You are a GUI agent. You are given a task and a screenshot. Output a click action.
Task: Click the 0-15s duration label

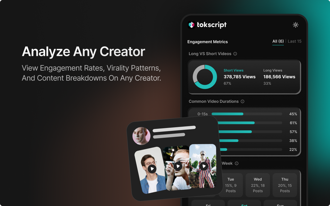pyautogui.click(x=203, y=114)
